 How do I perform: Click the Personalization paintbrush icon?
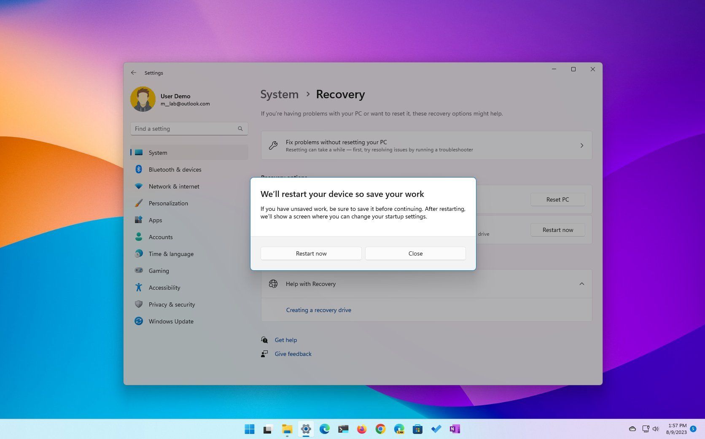point(140,203)
